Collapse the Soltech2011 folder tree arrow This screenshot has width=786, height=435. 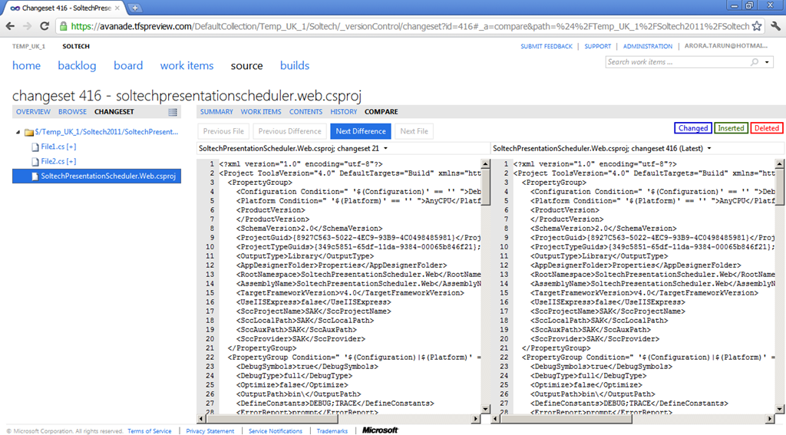(18, 132)
